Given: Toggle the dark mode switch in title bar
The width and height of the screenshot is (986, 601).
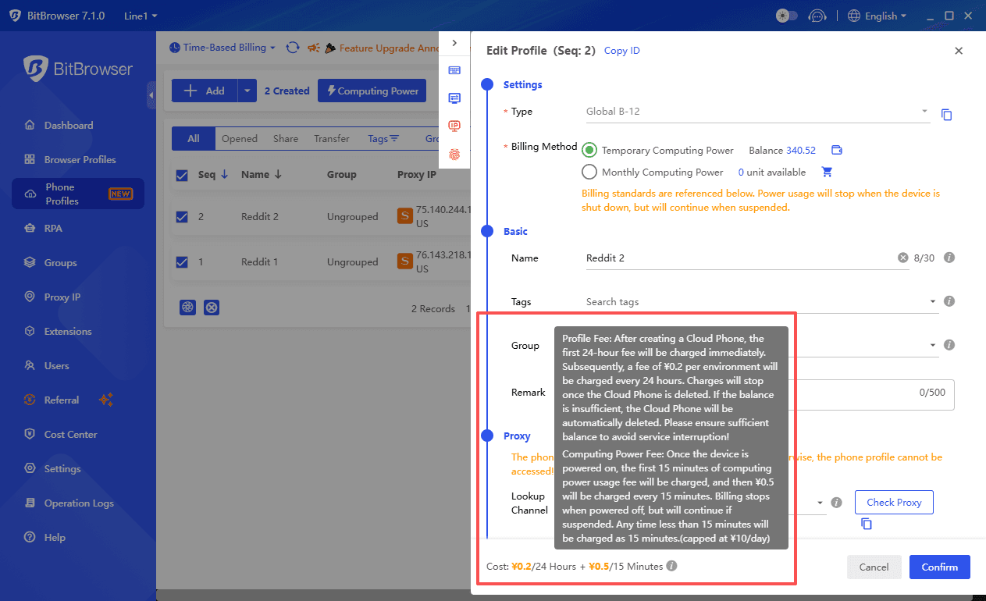Looking at the screenshot, I should pos(786,16).
